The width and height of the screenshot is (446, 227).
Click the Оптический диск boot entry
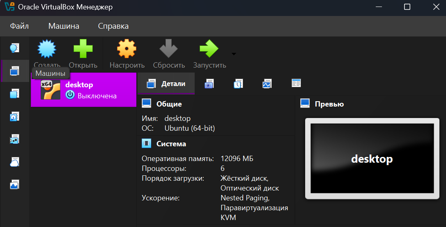[x=250, y=188]
